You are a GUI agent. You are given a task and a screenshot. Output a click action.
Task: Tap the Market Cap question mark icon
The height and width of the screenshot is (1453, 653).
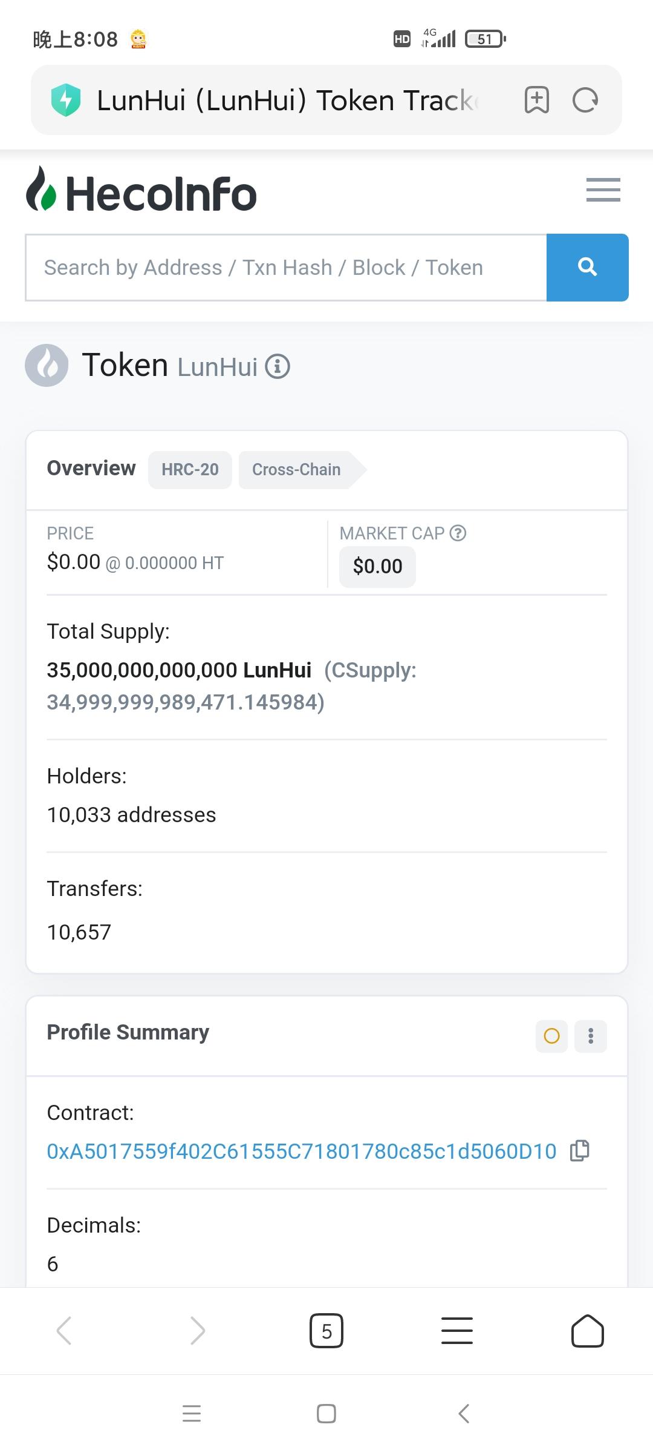pyautogui.click(x=458, y=533)
